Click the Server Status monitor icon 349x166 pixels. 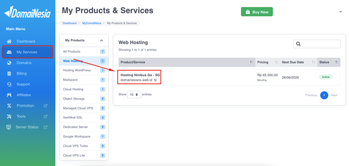tap(9, 127)
